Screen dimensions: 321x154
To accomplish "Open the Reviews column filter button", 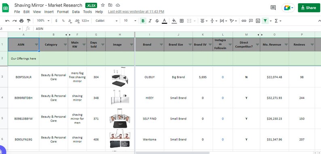I will click(312, 44).
